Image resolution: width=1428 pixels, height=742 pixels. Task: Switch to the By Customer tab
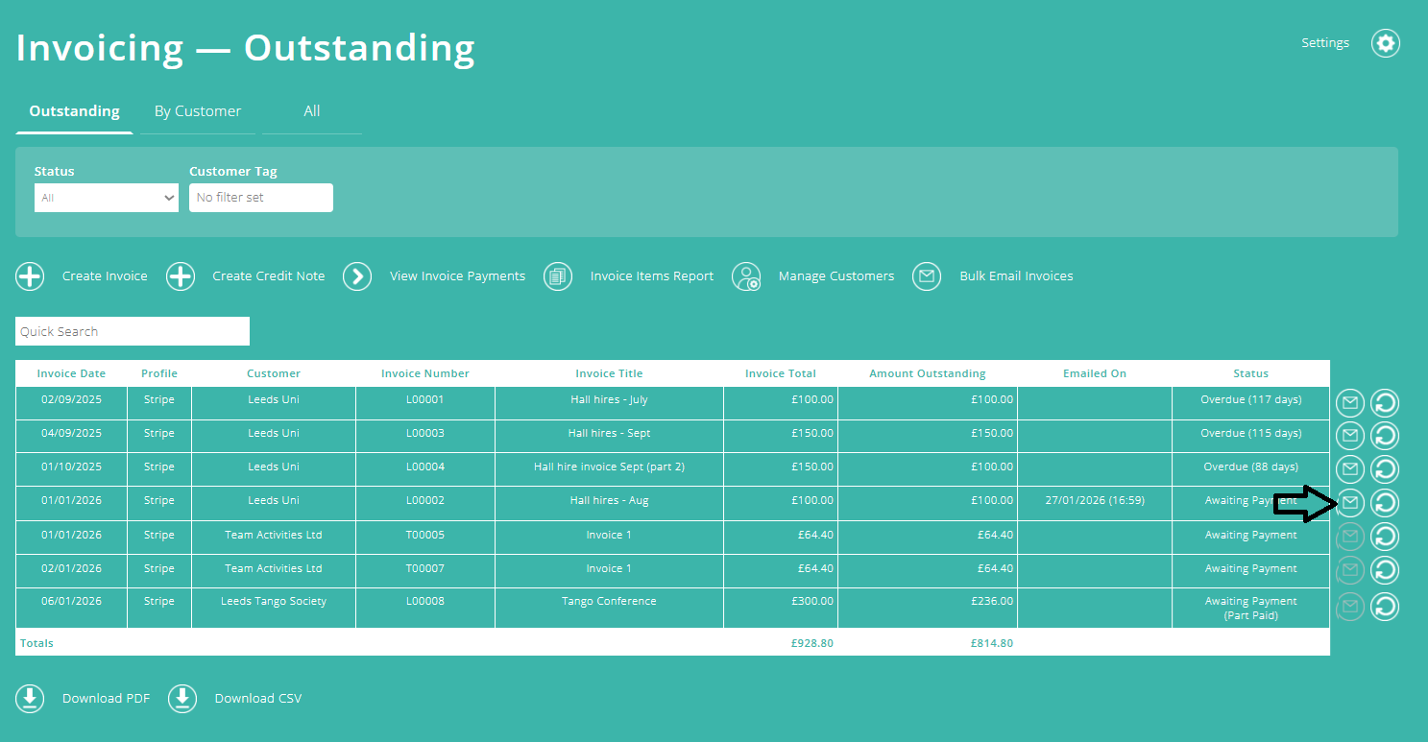[x=198, y=110]
